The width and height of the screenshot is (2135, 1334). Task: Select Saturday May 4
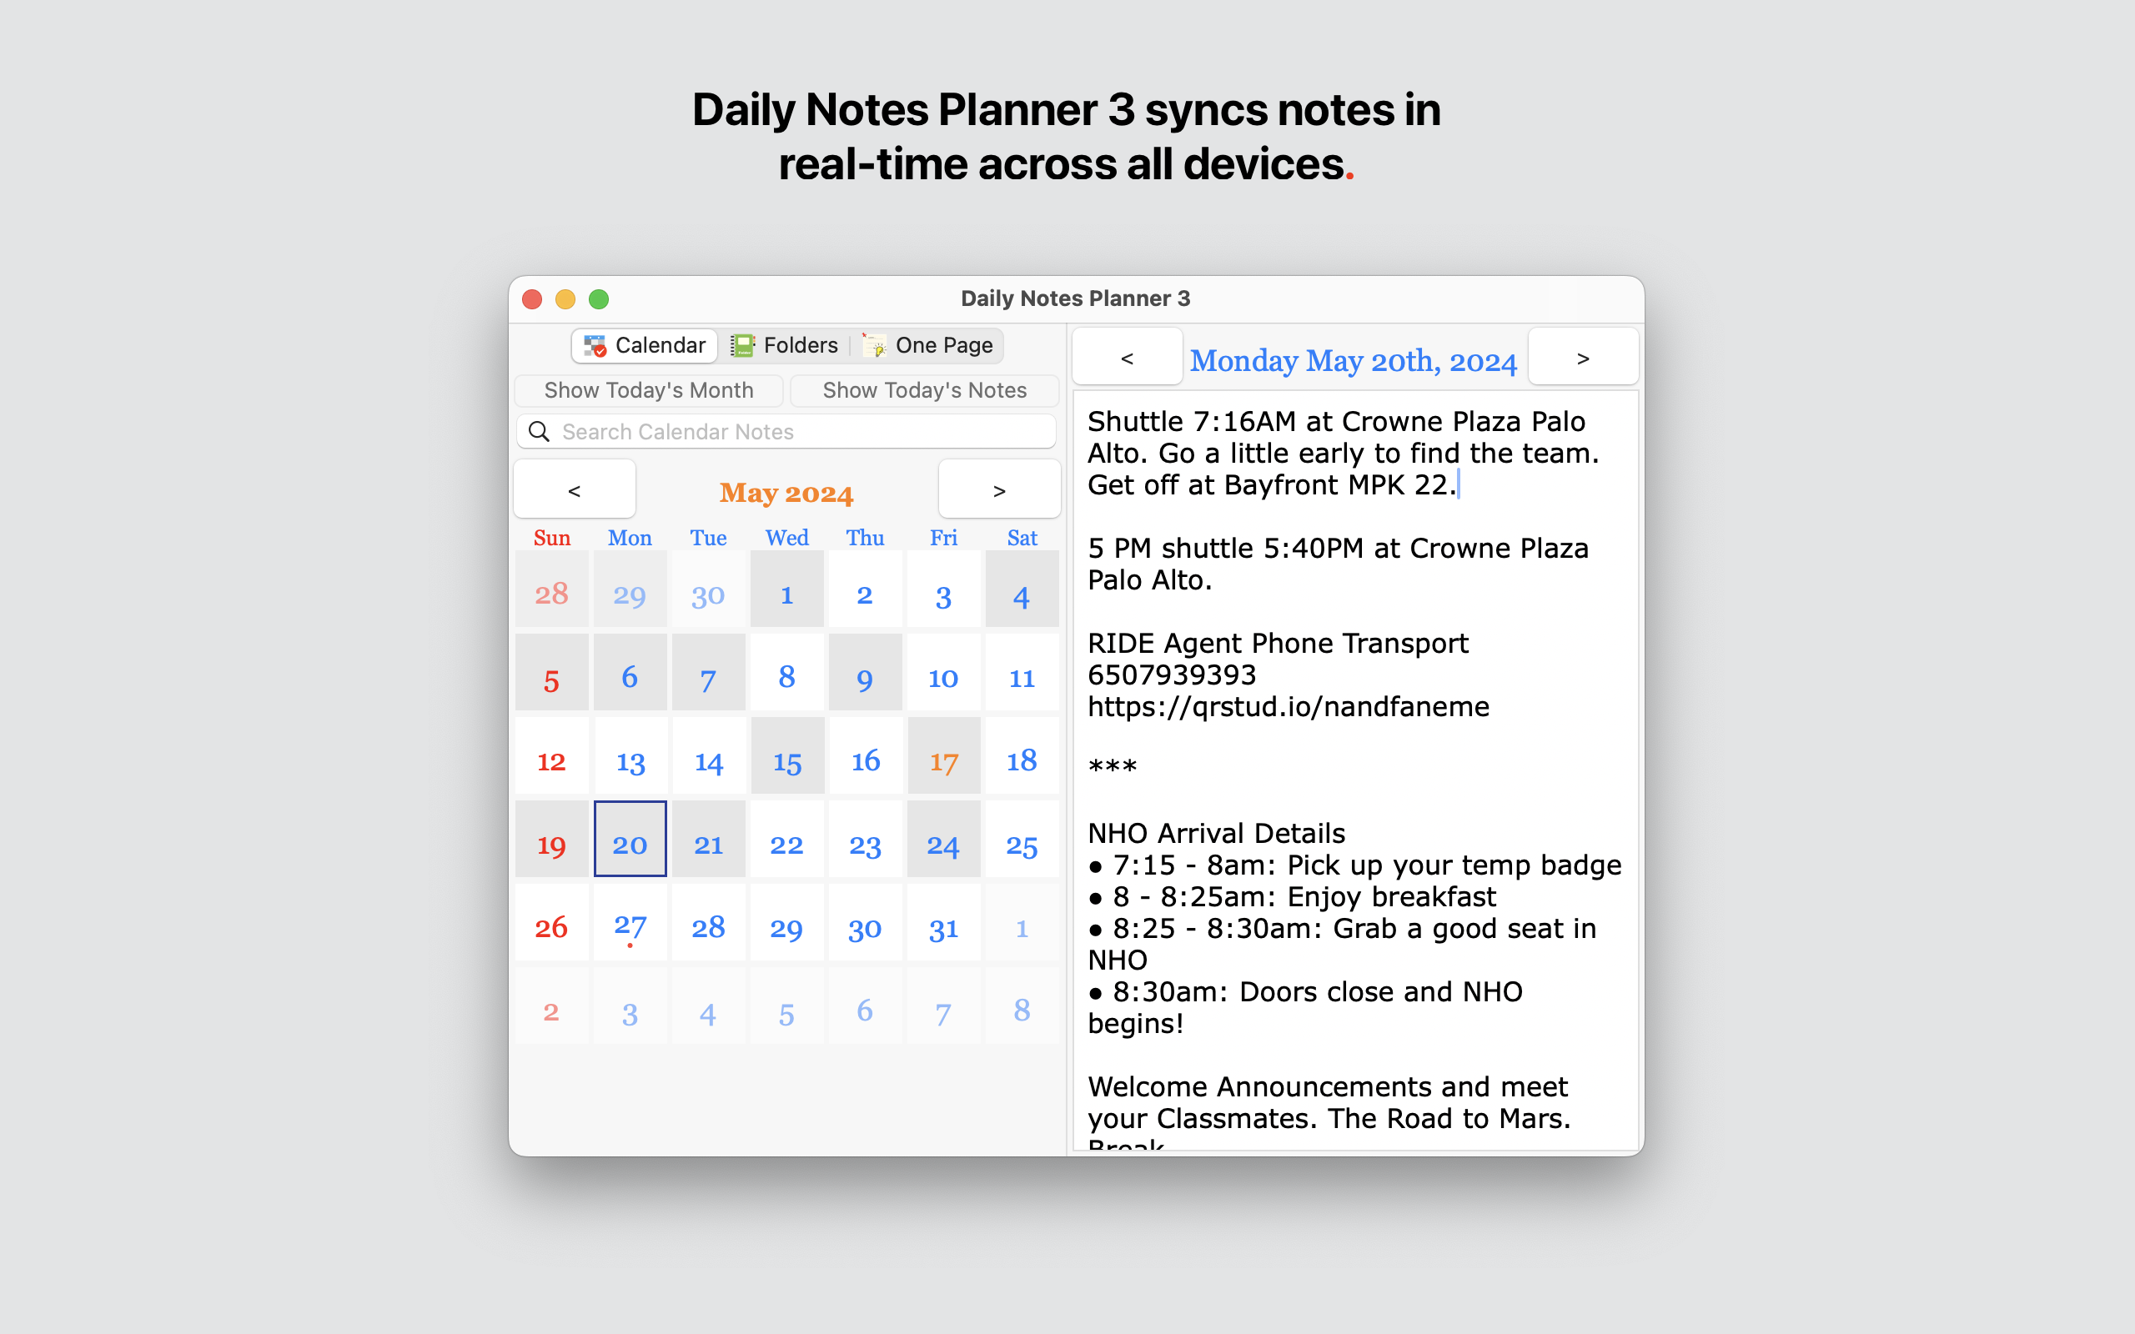1022,589
